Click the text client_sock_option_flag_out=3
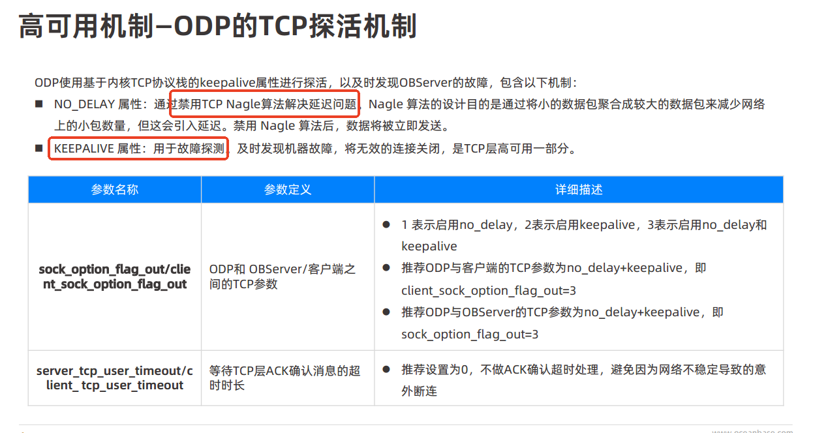 tap(488, 291)
